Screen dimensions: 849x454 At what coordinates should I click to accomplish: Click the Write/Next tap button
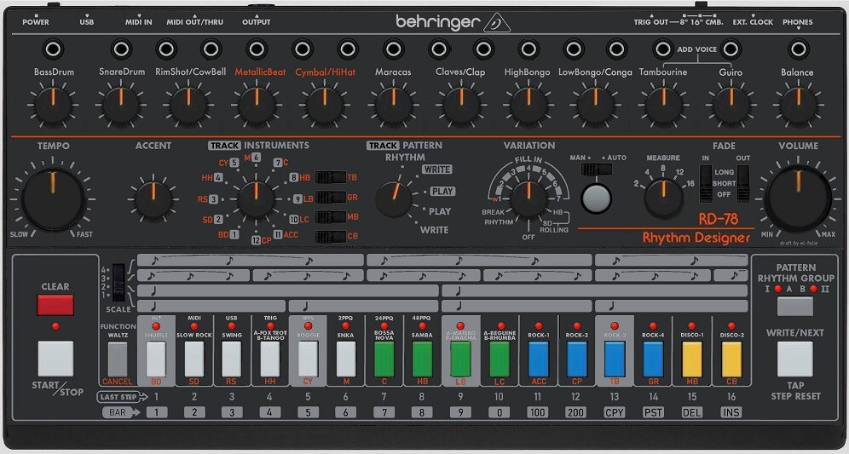coord(794,359)
